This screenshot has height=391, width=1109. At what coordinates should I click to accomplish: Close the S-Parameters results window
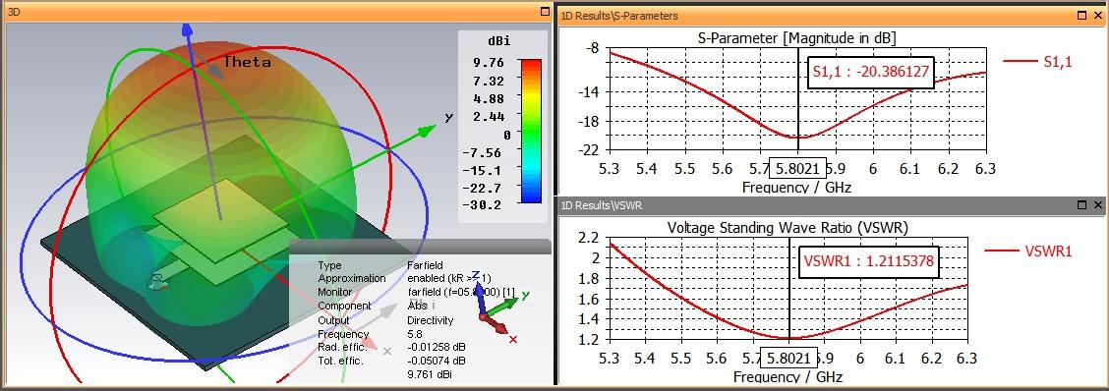coord(1098,15)
